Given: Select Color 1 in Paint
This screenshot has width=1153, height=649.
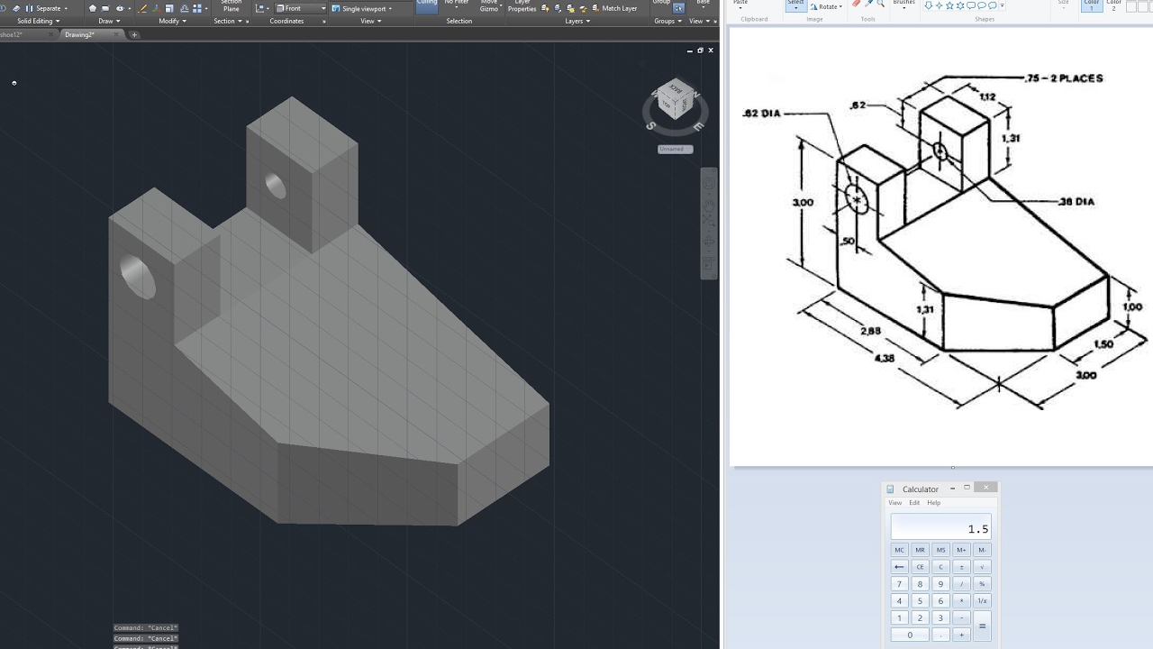Looking at the screenshot, I should (x=1091, y=5).
